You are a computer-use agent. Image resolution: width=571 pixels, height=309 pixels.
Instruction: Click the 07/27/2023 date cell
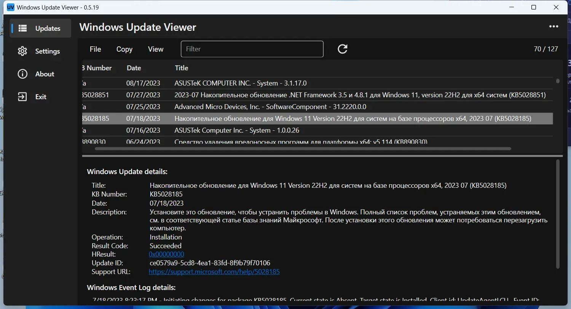coord(143,95)
